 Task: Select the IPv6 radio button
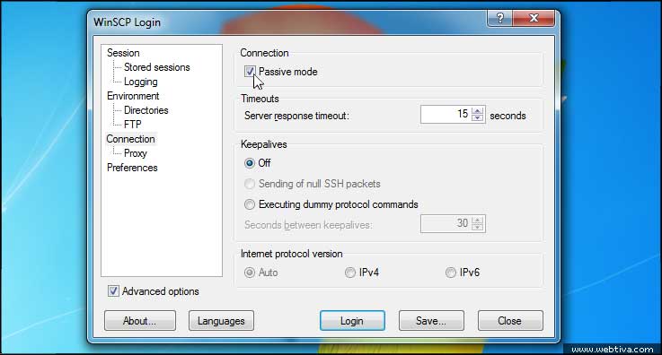451,273
